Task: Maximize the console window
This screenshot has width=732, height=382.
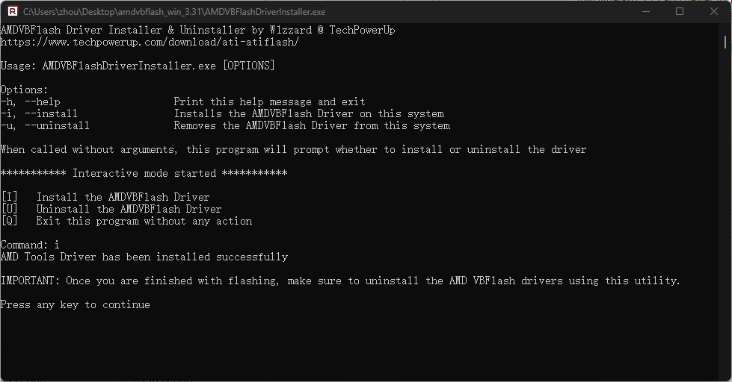Action: pos(680,12)
